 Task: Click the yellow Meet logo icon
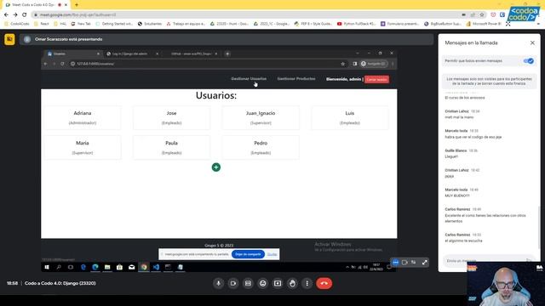coord(9,39)
